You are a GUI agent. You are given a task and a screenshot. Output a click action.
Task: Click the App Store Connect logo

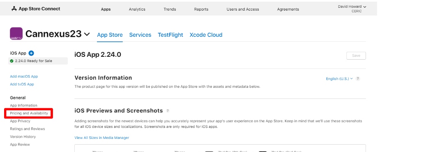tap(36, 9)
